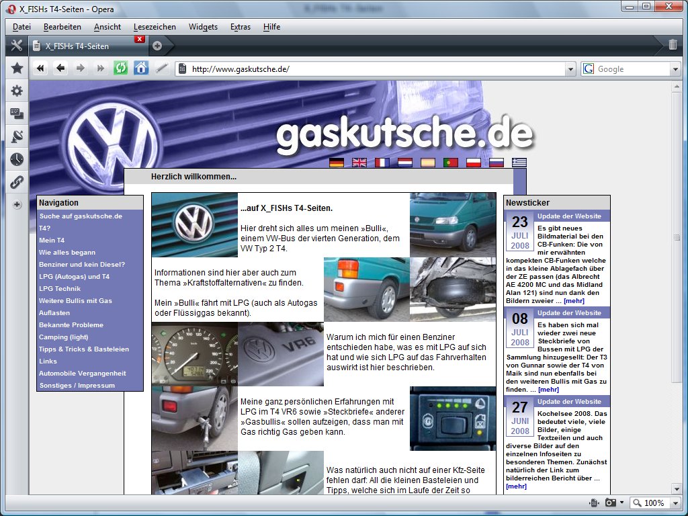The width and height of the screenshot is (688, 516).
Task: Click [mehr] in the 23 Juli news
Action: point(574,300)
